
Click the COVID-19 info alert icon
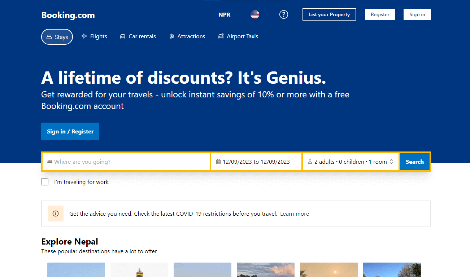tap(56, 214)
